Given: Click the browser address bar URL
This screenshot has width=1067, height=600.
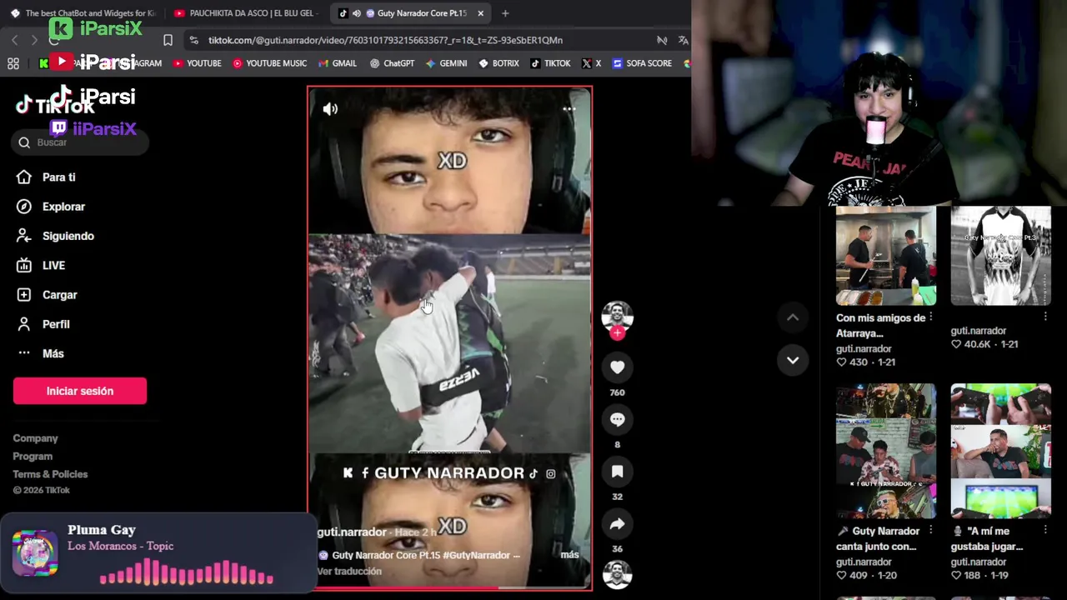Looking at the screenshot, I should click(x=385, y=40).
